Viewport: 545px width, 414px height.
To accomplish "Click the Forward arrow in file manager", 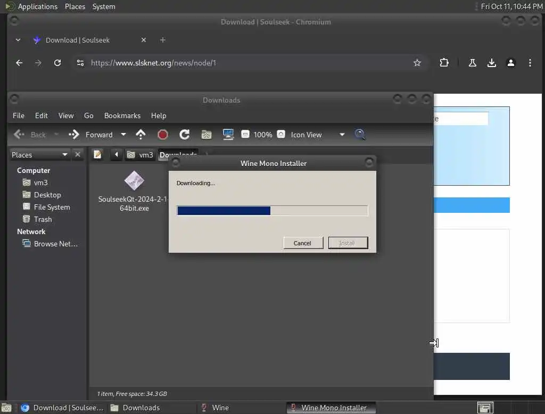I will point(73,135).
